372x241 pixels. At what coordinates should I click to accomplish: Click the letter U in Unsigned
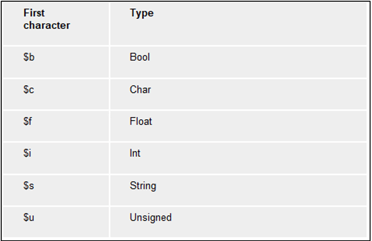[133, 217]
